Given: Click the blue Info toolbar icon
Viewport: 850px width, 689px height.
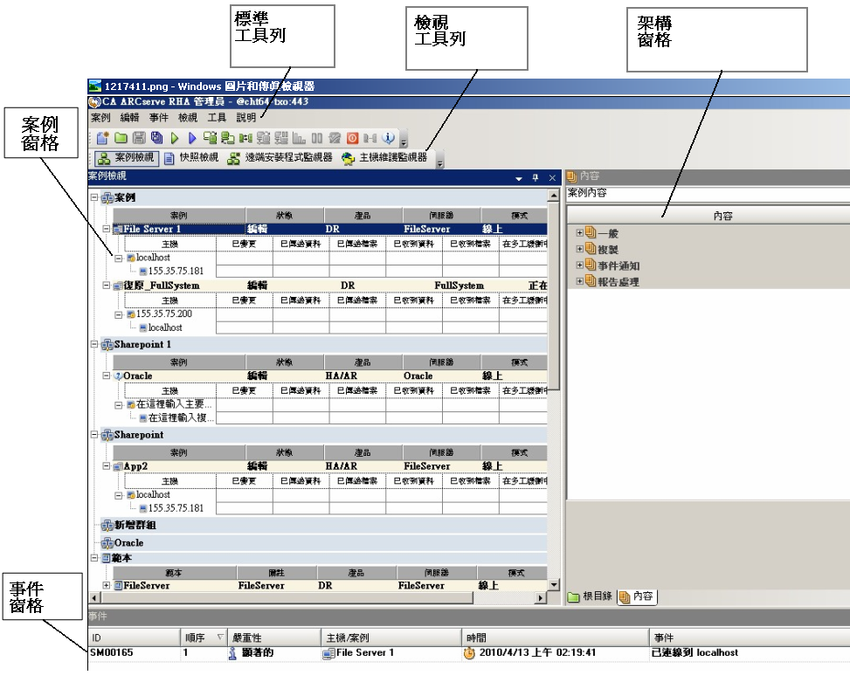Looking at the screenshot, I should 388,138.
